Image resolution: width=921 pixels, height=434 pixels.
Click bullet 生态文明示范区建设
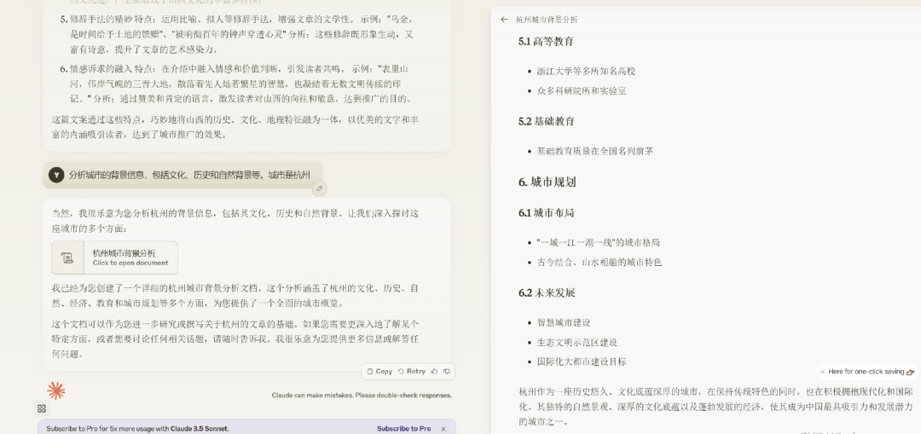576,343
